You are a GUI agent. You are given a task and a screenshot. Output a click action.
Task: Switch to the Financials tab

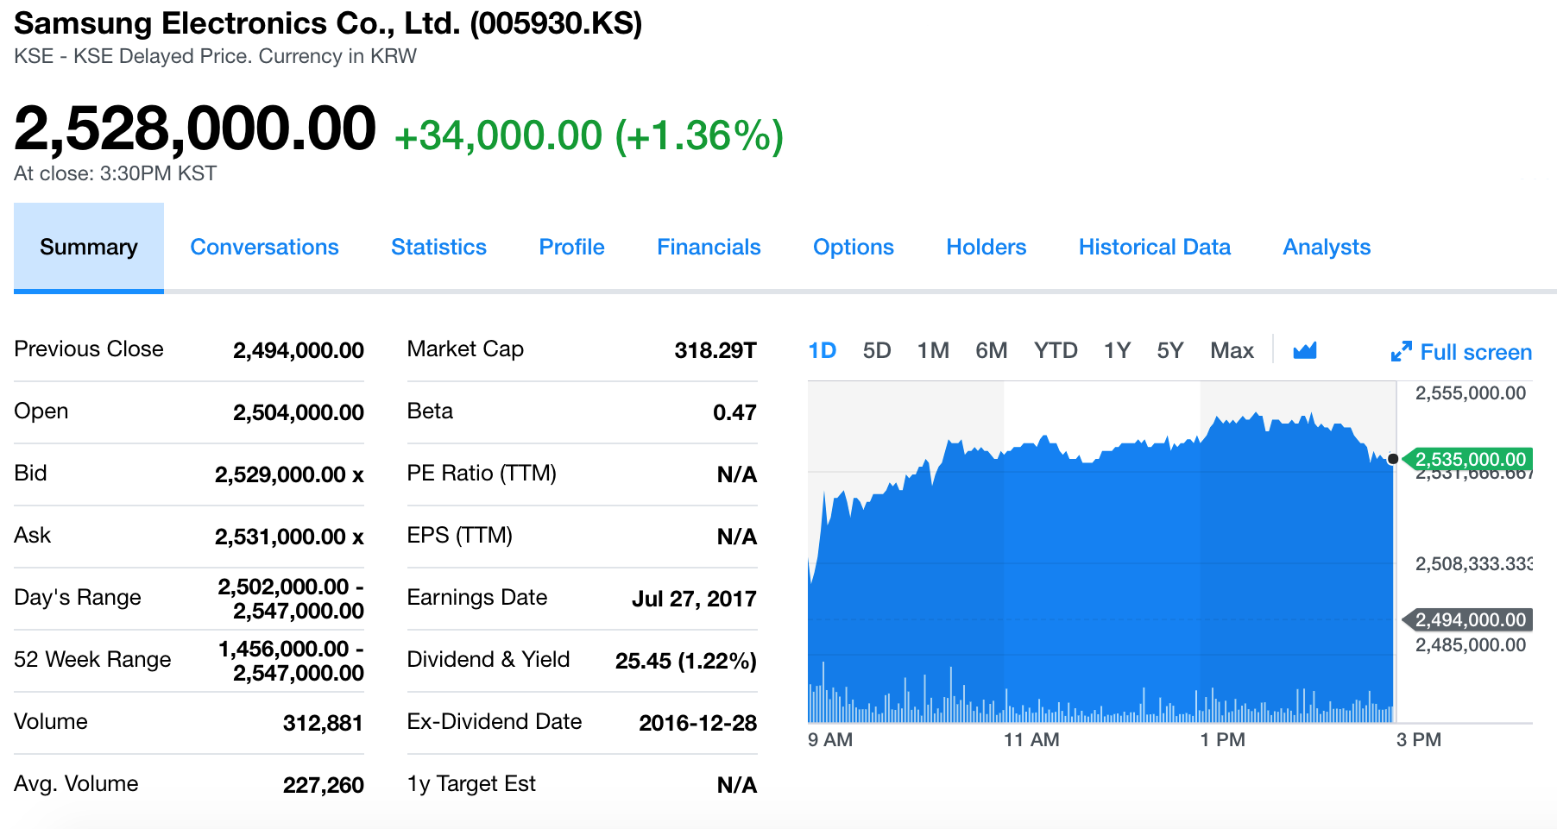(709, 247)
